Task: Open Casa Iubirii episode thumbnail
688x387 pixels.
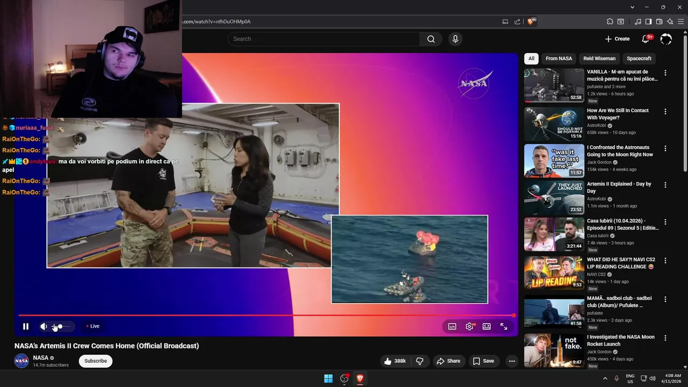Action: (554, 234)
